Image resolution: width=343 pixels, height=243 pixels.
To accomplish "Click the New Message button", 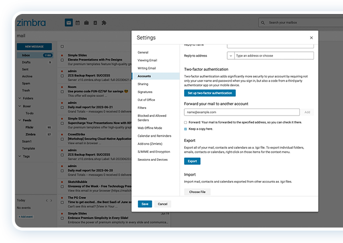I will (34, 46).
